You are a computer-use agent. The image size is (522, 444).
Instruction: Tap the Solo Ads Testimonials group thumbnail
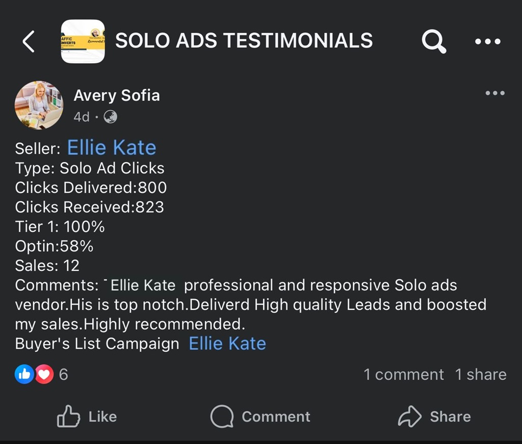[x=83, y=41]
